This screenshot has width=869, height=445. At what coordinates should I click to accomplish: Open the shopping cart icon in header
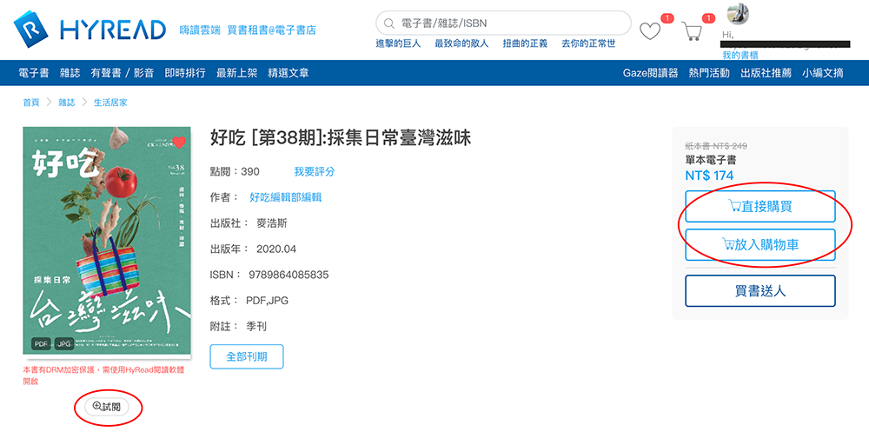pyautogui.click(x=692, y=31)
